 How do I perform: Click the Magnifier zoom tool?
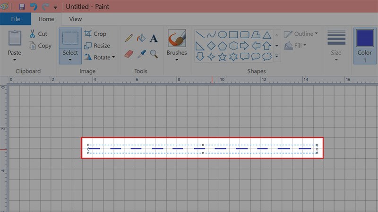[154, 54]
